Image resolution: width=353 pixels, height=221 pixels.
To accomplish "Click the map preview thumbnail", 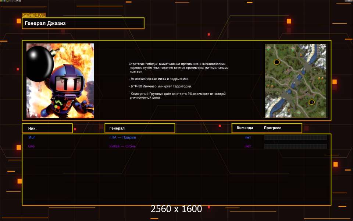I will pyautogui.click(x=295, y=81).
